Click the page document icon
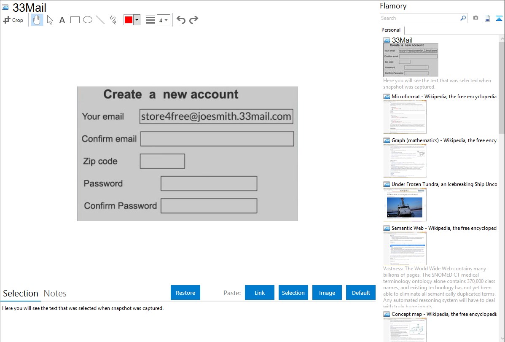Viewport: 505px width, 342px height. (x=487, y=18)
